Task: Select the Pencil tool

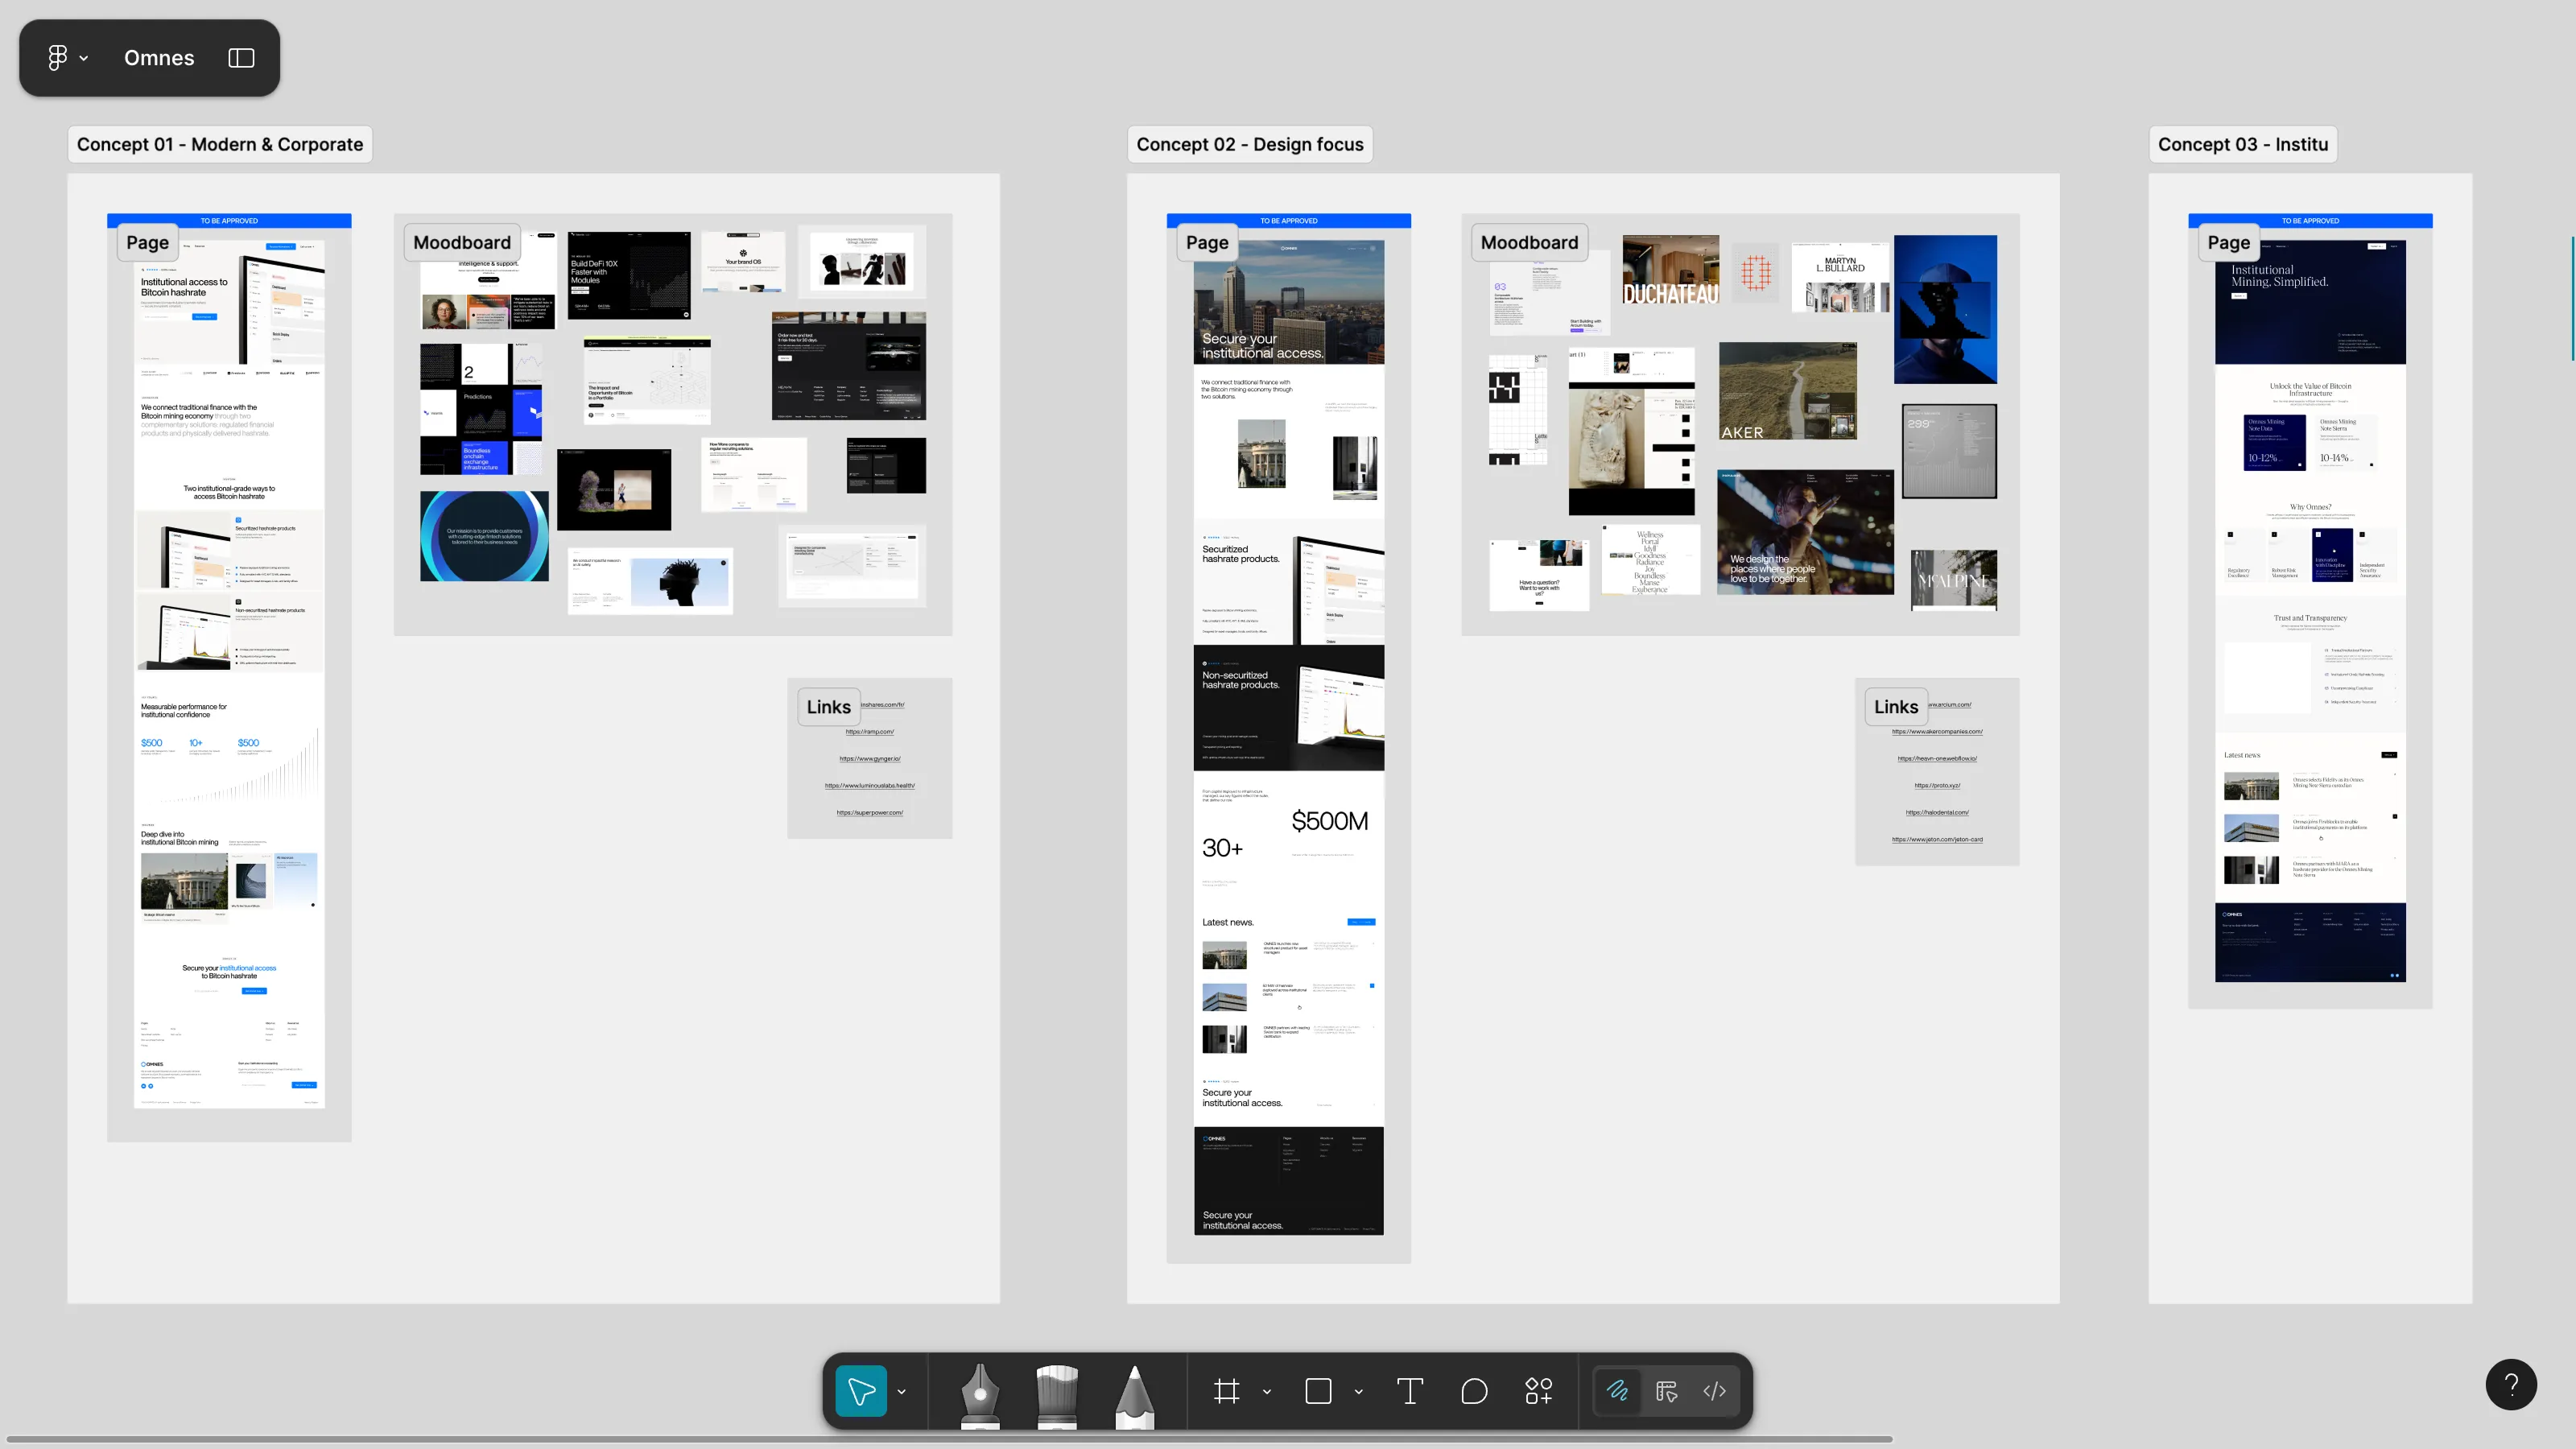Action: click(1135, 1391)
